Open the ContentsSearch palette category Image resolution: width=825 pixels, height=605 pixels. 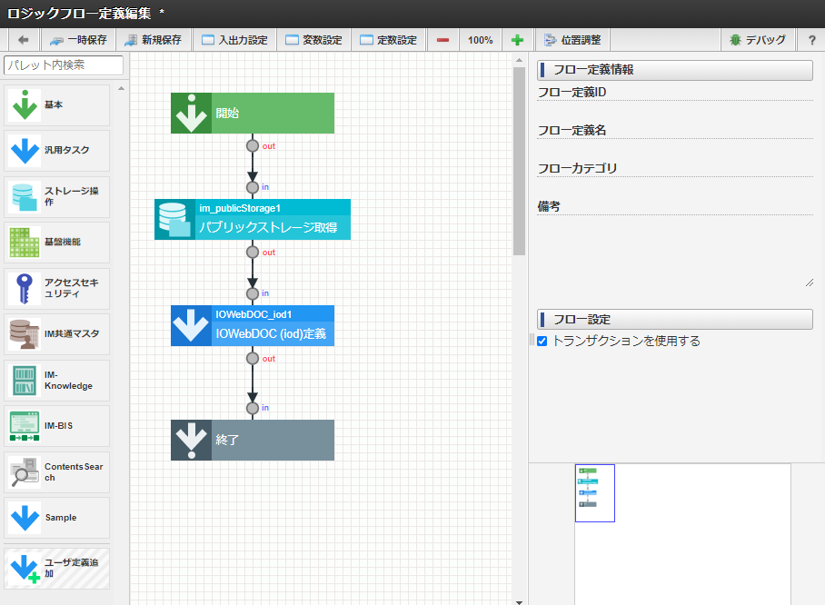57,471
